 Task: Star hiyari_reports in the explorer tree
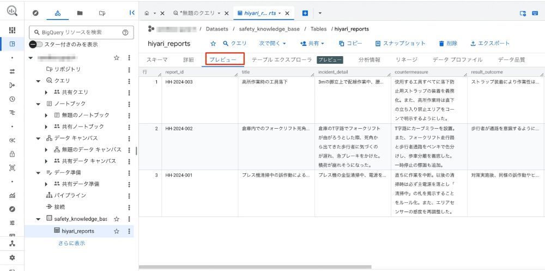117,231
